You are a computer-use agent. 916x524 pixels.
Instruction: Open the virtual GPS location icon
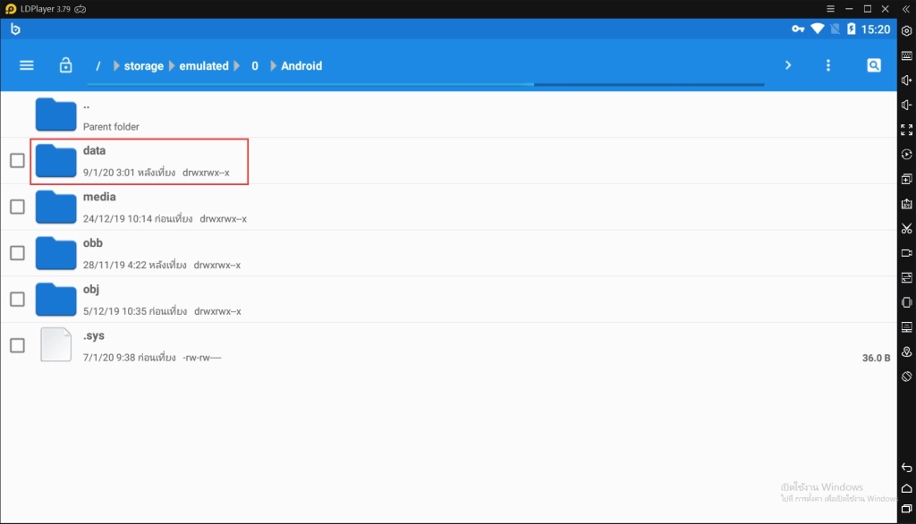907,351
